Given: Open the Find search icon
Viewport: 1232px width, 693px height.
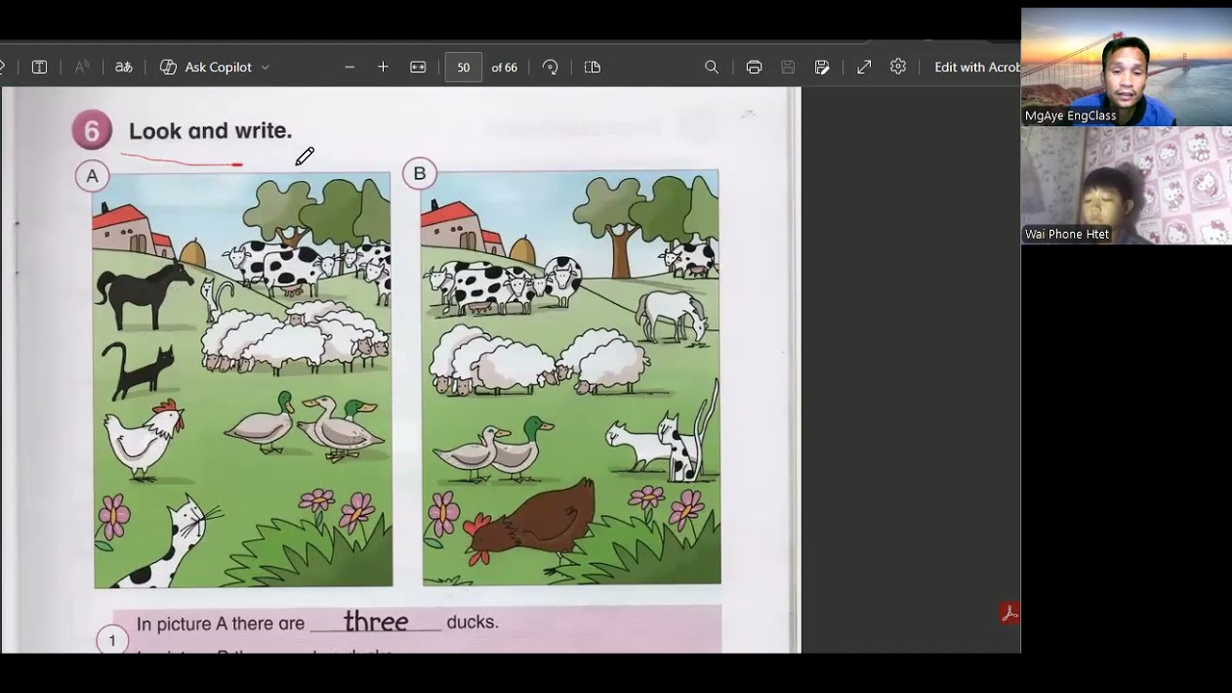Looking at the screenshot, I should 711,67.
